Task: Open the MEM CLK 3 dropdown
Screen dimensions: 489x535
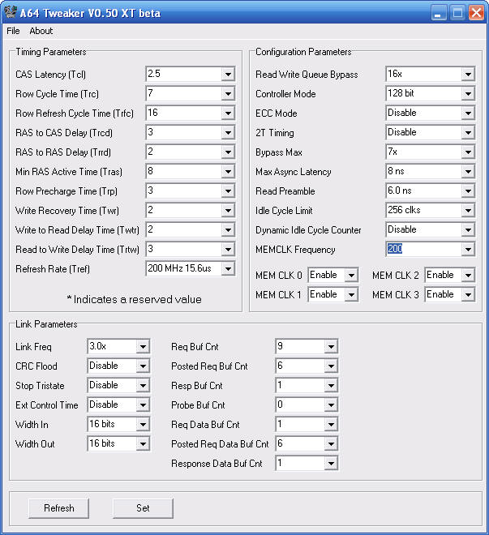Action: [468, 294]
